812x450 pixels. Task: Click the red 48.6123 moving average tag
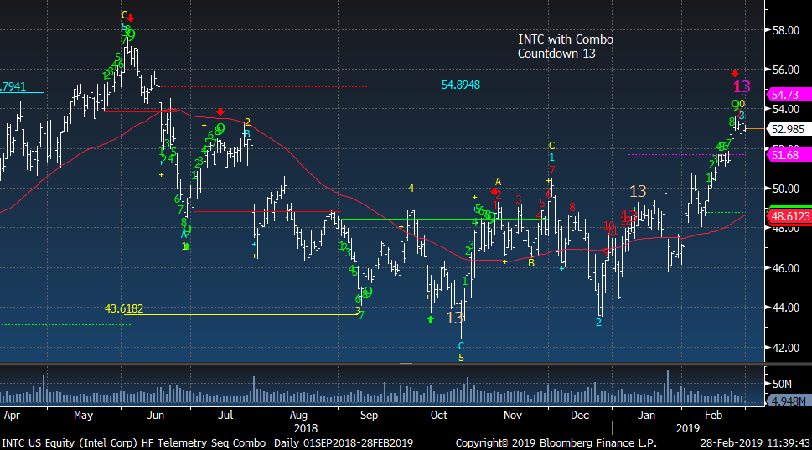click(x=790, y=216)
